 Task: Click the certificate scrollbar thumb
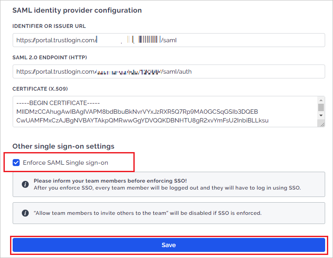click(321, 107)
